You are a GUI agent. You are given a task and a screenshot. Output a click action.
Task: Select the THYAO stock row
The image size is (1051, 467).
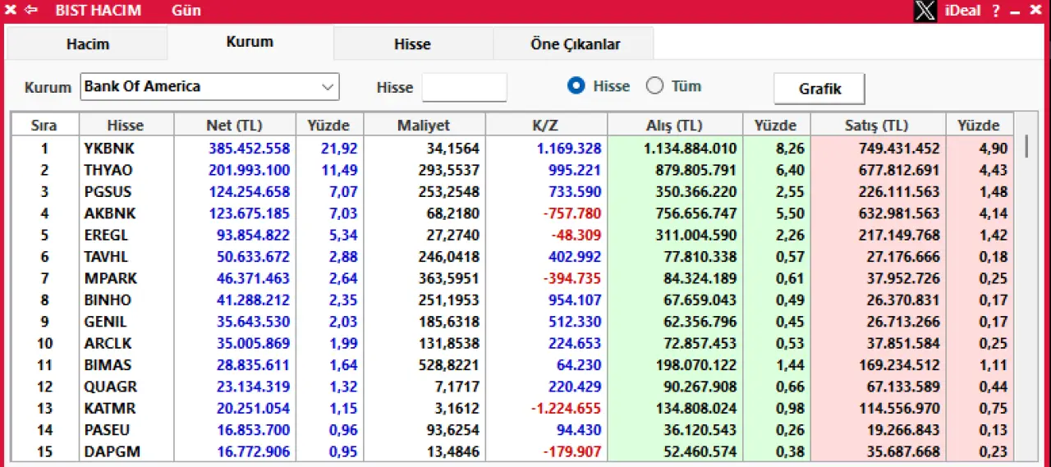(108, 170)
